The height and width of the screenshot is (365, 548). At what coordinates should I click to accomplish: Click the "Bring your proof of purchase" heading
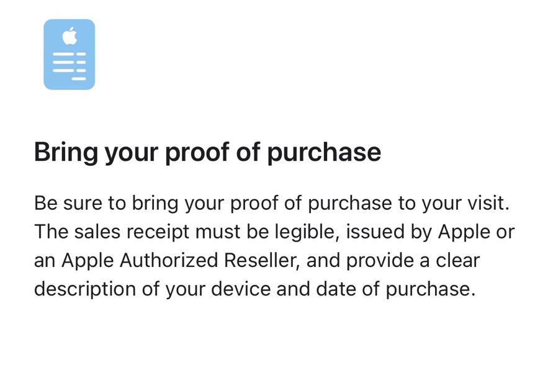pos(207,152)
